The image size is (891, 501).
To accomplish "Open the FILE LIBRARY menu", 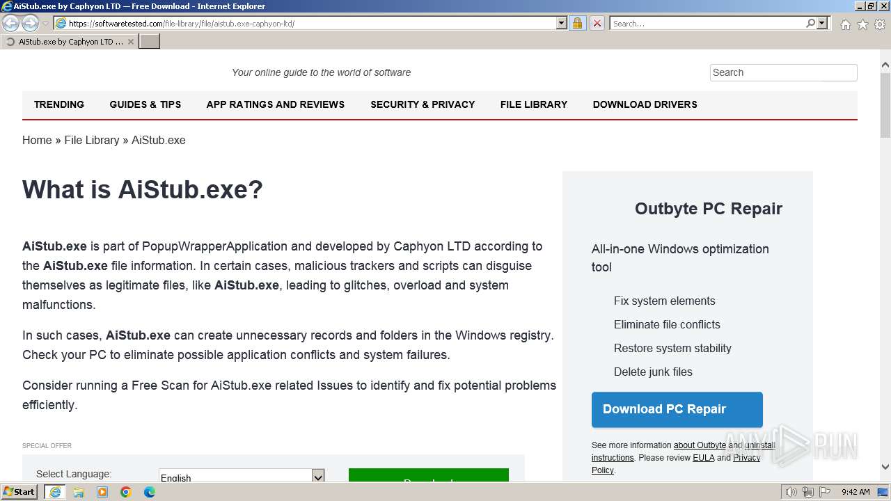I will tap(534, 104).
